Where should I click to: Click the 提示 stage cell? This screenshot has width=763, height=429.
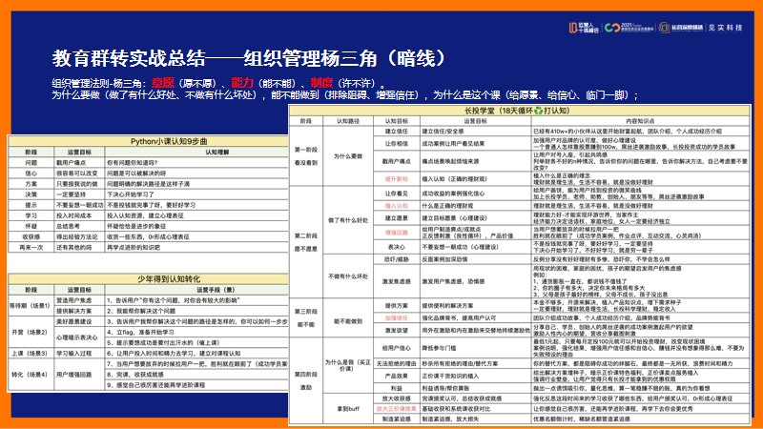[x=31, y=205]
